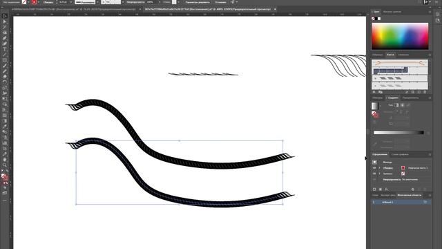This screenshot has height=249, width=442.
Task: Select the Type tool
Action: [x=5, y=49]
